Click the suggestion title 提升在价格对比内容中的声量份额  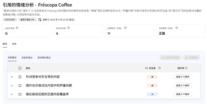click(49, 86)
